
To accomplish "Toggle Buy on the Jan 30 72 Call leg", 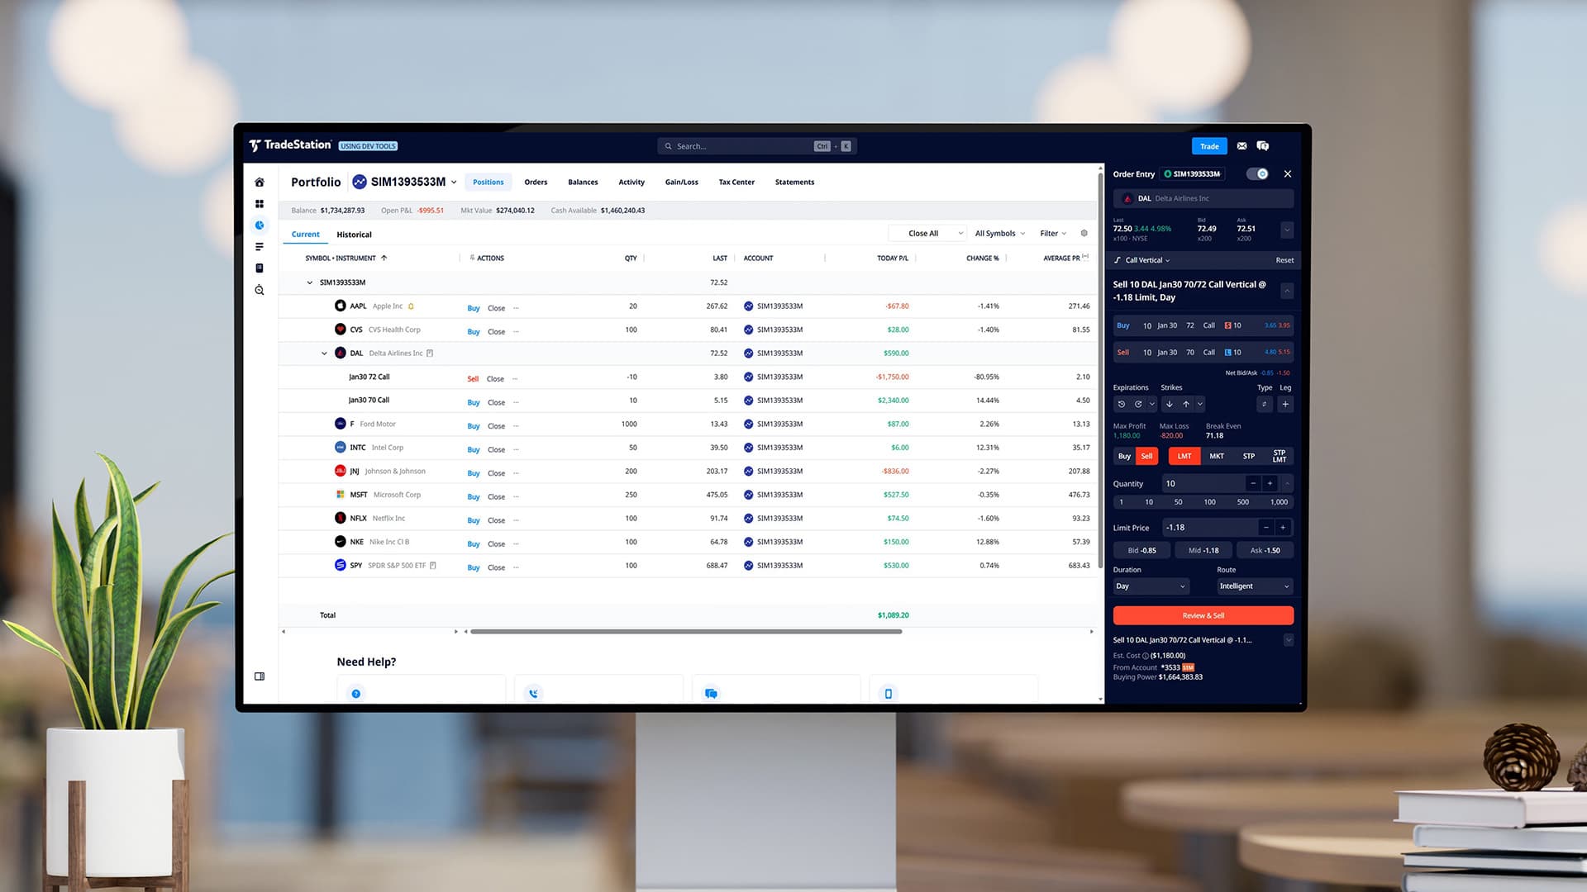I will (x=1123, y=326).
